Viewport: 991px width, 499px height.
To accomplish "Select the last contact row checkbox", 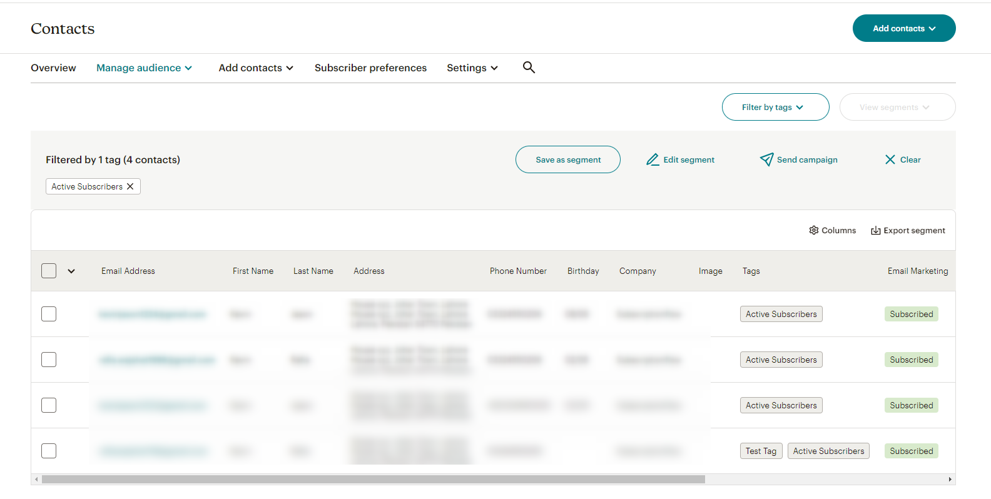I will point(49,451).
